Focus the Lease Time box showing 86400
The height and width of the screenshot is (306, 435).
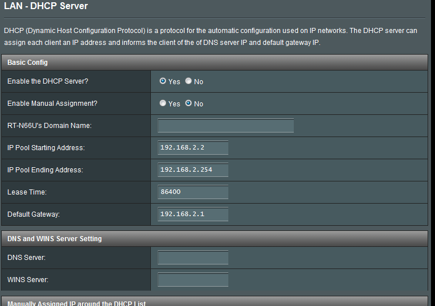pos(193,192)
